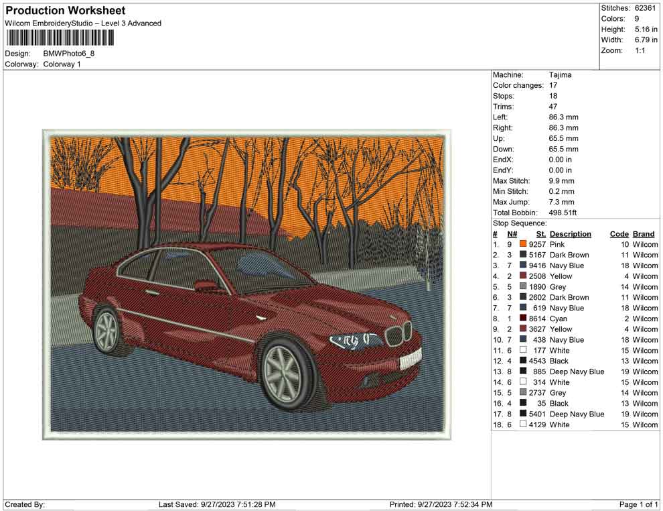Click the Colorway 1 value

(62, 64)
